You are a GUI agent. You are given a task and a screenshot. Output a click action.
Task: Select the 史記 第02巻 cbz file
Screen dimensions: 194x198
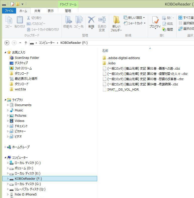(145, 74)
